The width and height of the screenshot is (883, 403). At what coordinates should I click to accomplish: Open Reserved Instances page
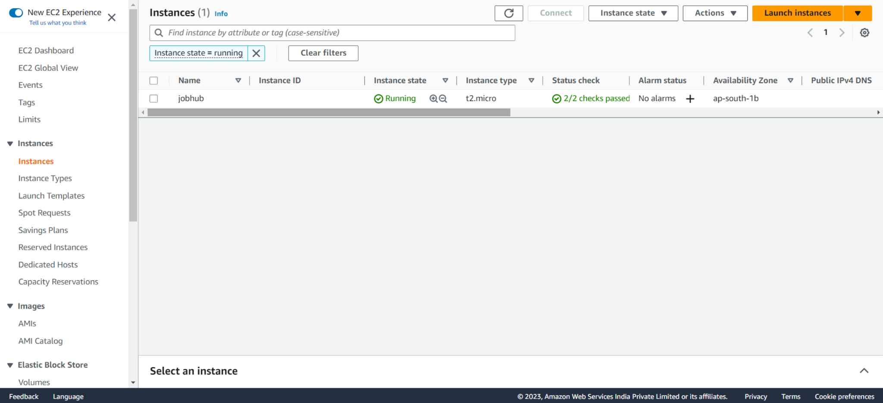tap(53, 247)
